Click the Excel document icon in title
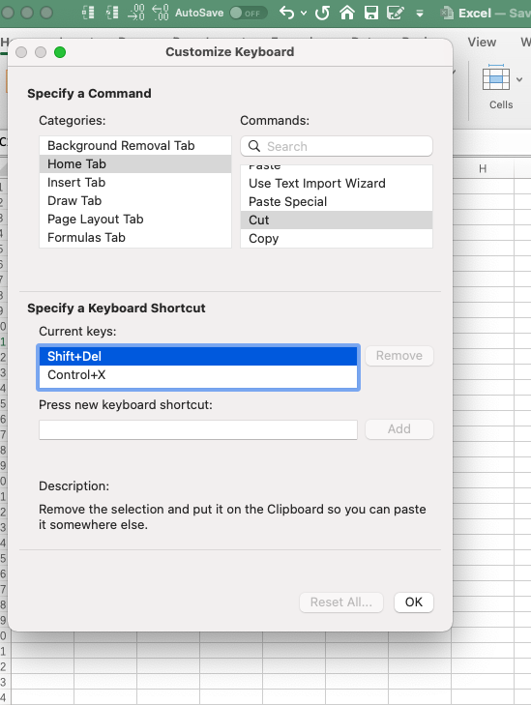The image size is (531, 705). click(x=447, y=13)
